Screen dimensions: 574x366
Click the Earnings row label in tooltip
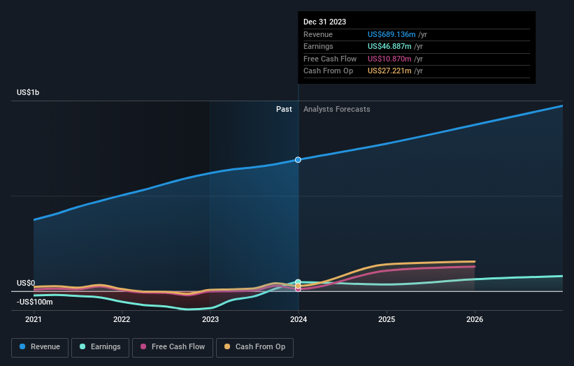pos(319,46)
